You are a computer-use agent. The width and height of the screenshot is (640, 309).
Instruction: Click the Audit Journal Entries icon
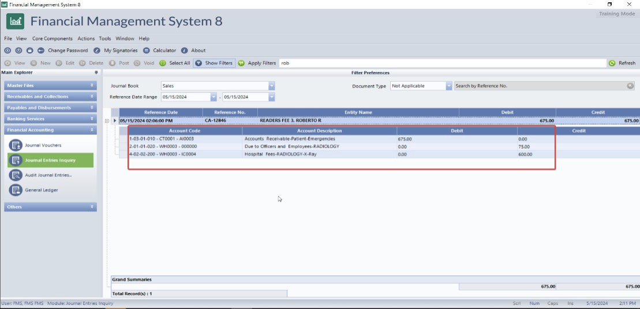coord(16,175)
